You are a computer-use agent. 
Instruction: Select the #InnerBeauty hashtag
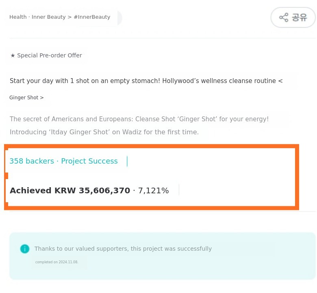pos(92,17)
